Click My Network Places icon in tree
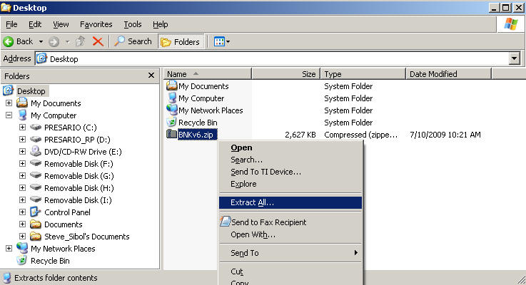The image size is (526, 285). [x=22, y=248]
